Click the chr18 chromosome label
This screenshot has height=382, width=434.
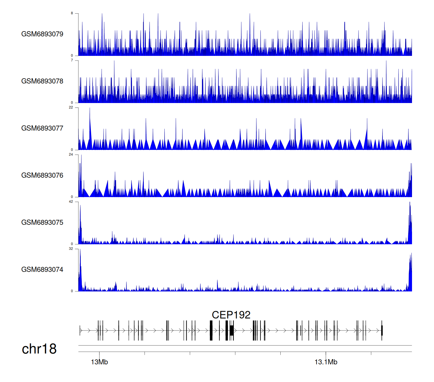tap(39, 349)
